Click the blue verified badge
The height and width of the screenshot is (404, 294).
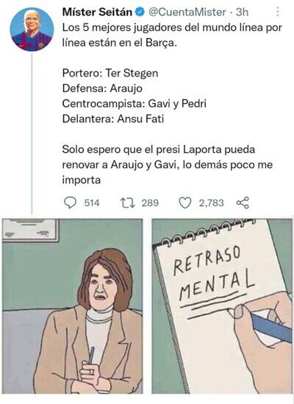[140, 12]
